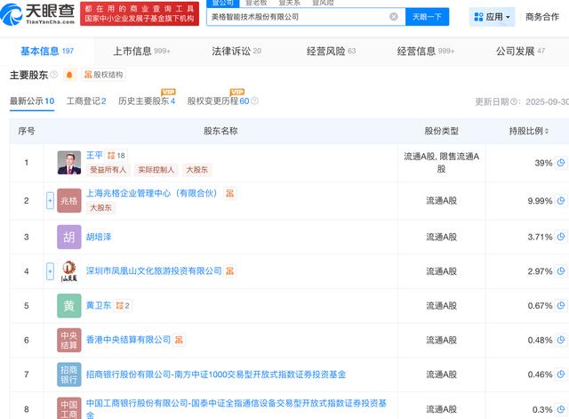Click the bell alert icon beside 主要股东
Screen dimensions: 569x419
coord(69,75)
